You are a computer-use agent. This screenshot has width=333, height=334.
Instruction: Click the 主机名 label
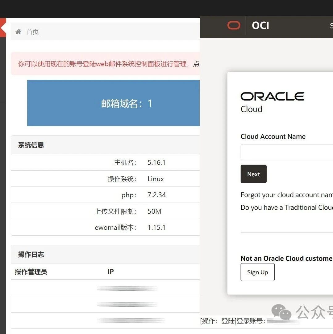(x=125, y=163)
